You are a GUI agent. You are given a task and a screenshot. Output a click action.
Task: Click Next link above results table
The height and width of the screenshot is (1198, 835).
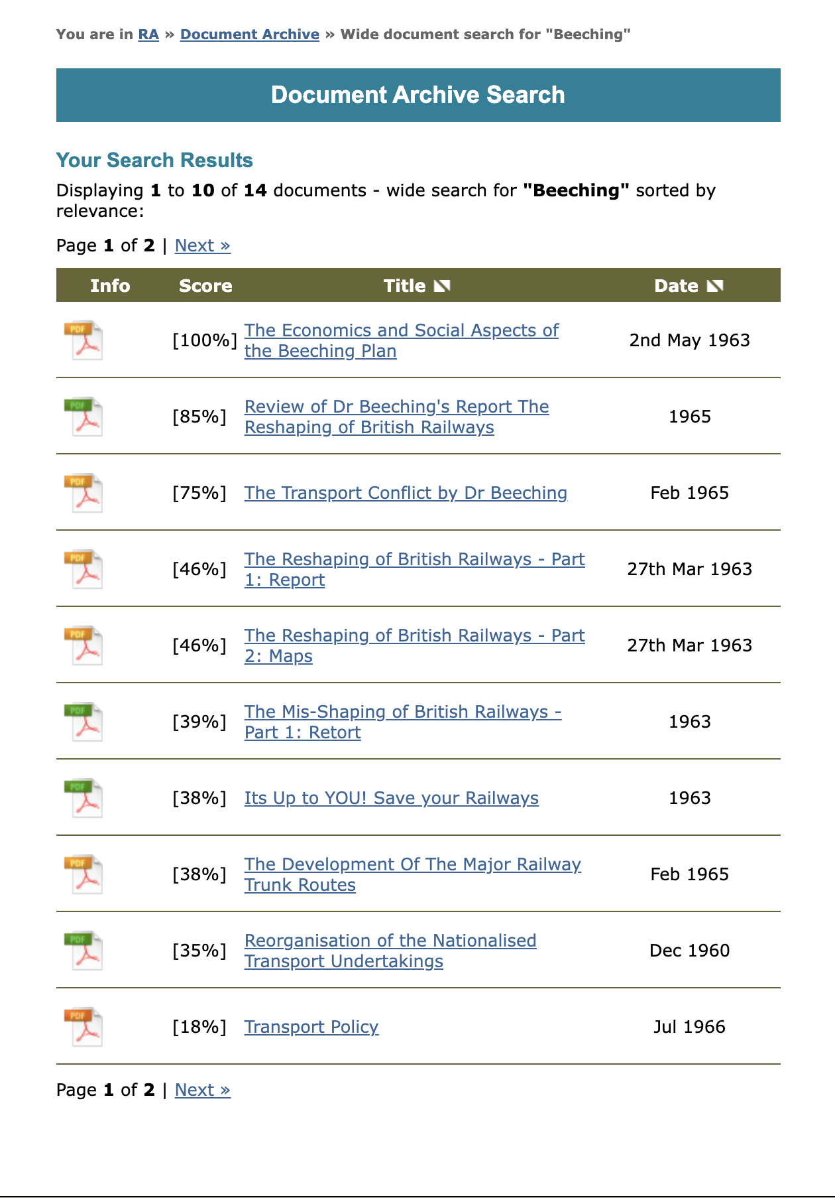pyautogui.click(x=203, y=245)
